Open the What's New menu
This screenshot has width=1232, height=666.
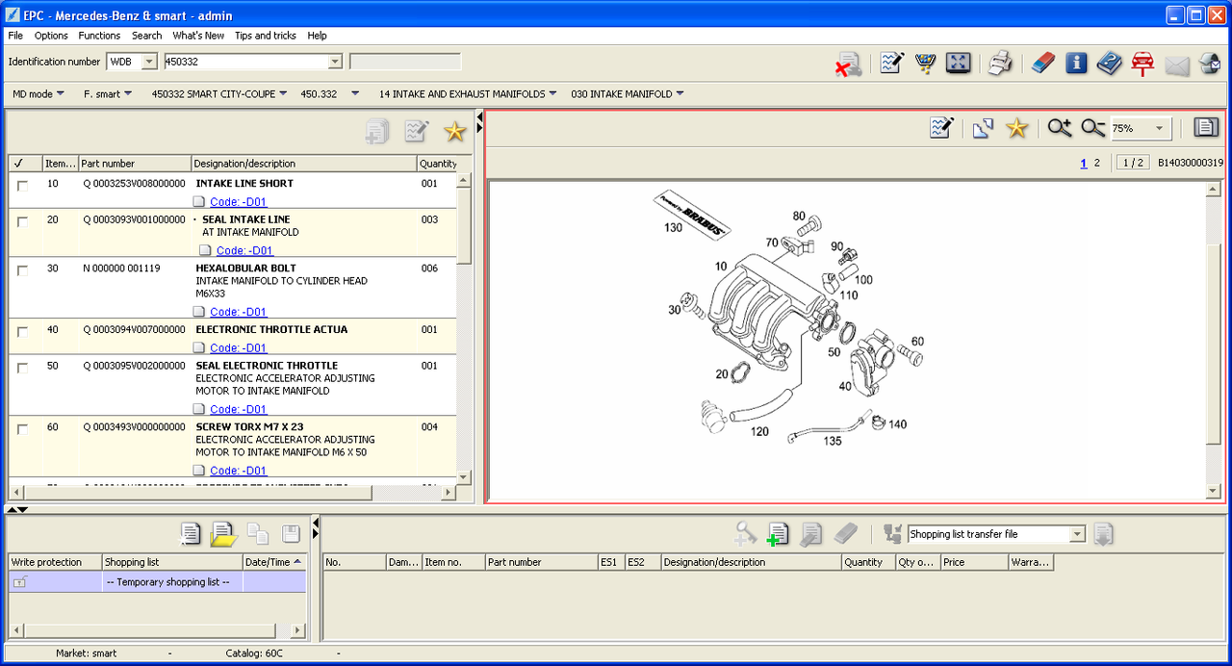[x=198, y=36]
